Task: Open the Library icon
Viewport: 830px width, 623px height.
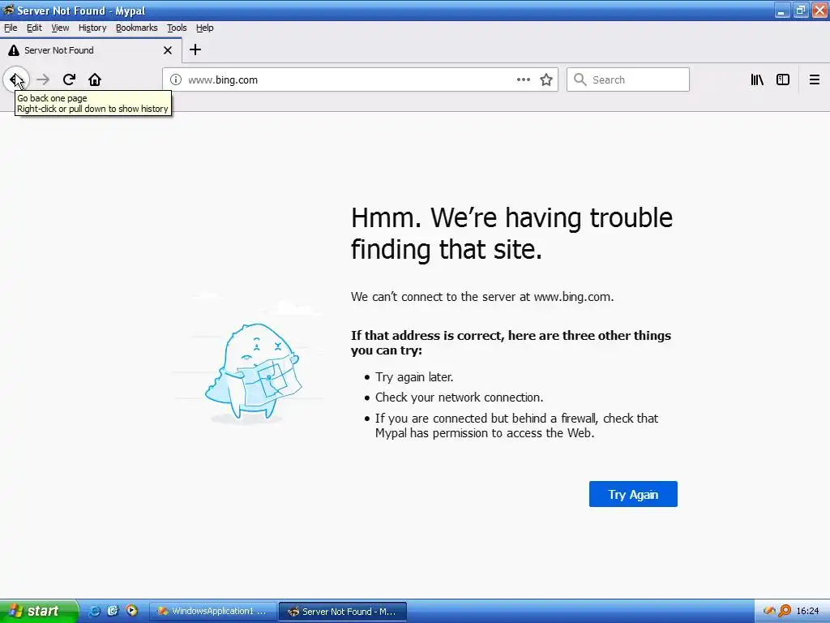Action: click(x=757, y=79)
